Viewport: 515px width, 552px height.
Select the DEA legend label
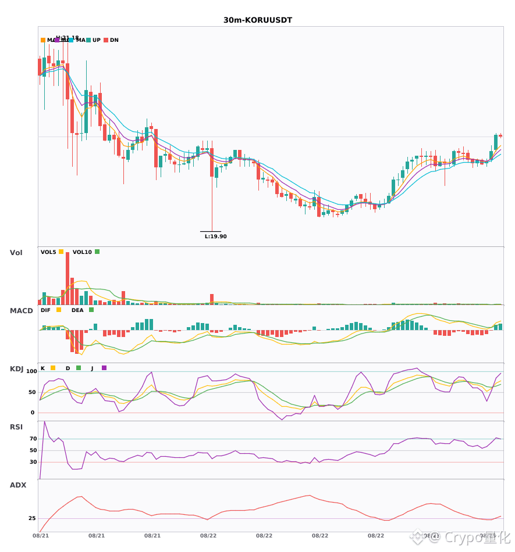(x=77, y=310)
